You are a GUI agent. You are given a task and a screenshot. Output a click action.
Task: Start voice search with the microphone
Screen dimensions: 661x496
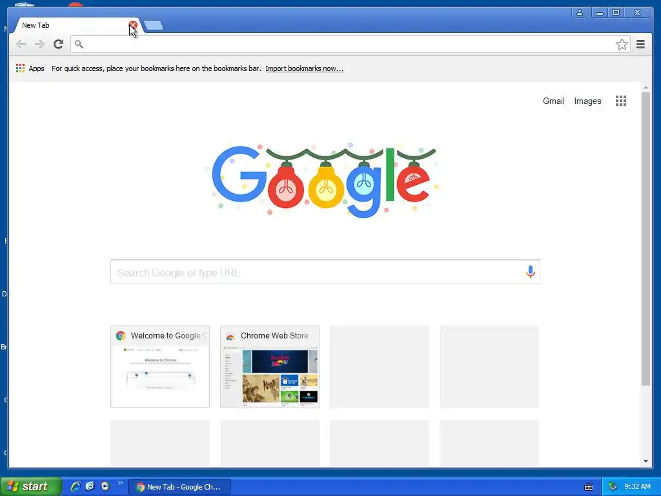pyautogui.click(x=531, y=272)
